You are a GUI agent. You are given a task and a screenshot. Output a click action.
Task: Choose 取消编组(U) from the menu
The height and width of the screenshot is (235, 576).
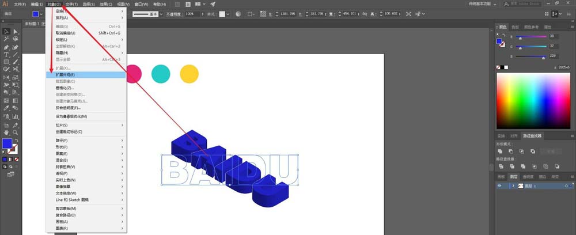(x=86, y=33)
